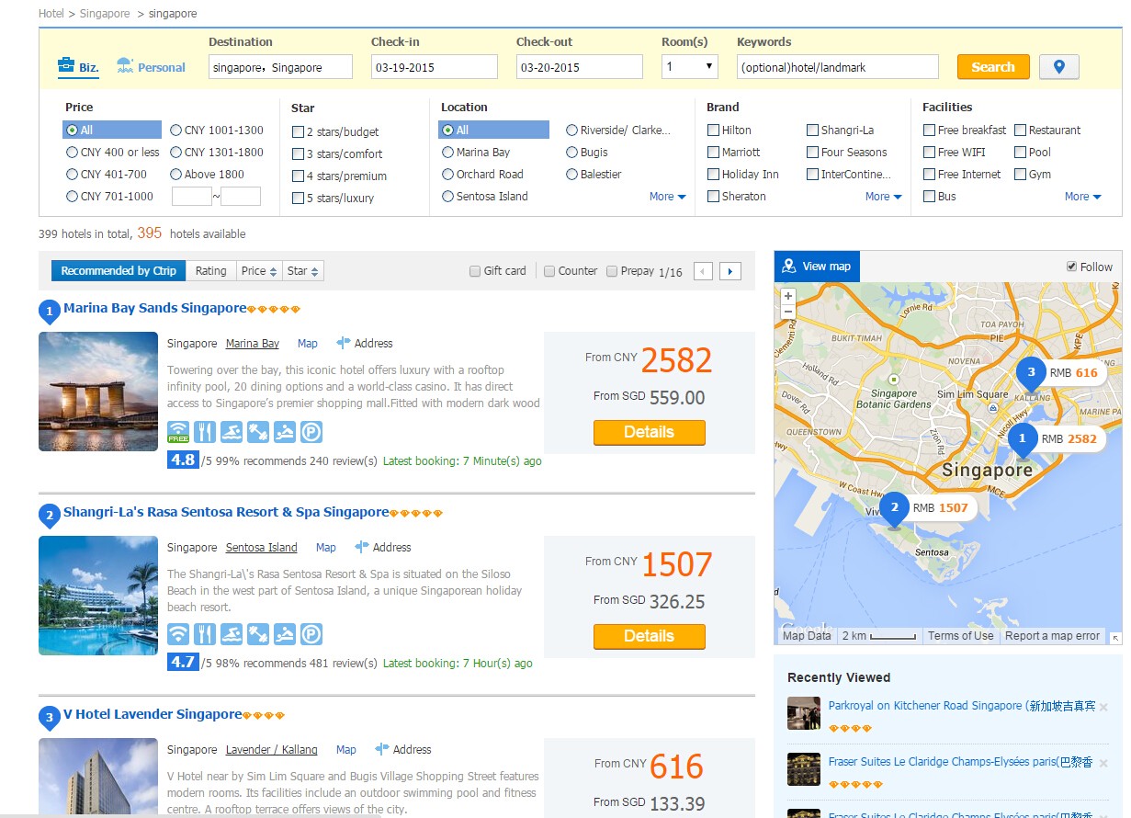Image resolution: width=1131 pixels, height=818 pixels.
Task: Check the Free WIFI facility filter
Action: point(929,152)
